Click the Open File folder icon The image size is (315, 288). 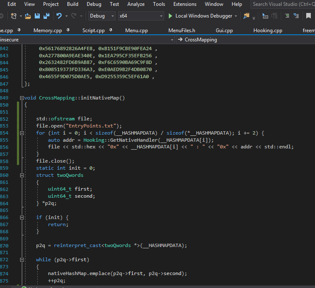click(28, 16)
